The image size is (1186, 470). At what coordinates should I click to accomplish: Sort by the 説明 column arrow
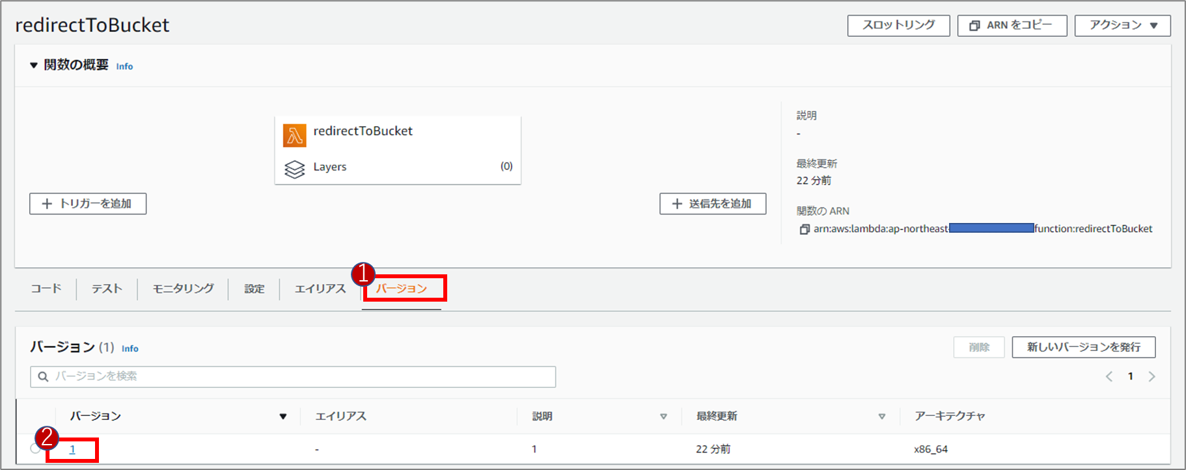coord(663,417)
